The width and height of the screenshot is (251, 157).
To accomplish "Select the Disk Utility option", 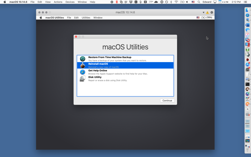I will pos(125,79).
